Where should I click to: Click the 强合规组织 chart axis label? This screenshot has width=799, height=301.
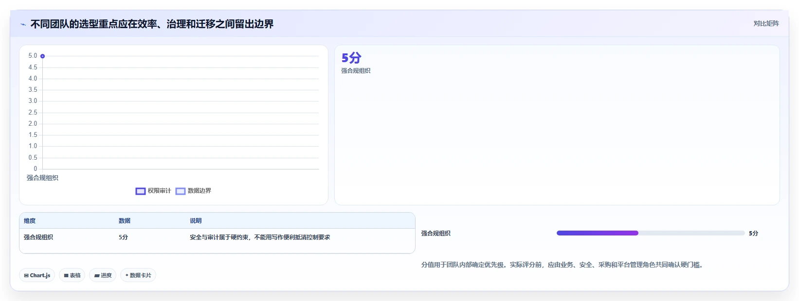42,178
